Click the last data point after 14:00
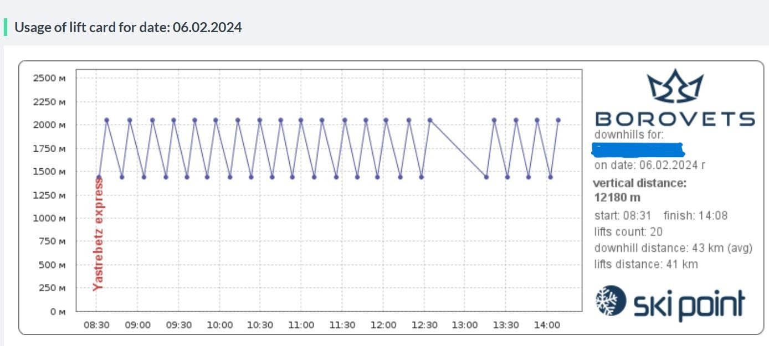Screen dimensions: 769x346 pos(558,120)
